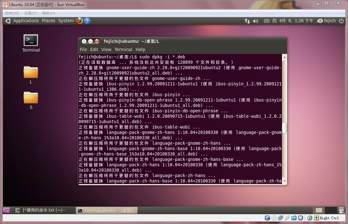Minimize the terminal window using round arrow-up button

click(x=84, y=41)
